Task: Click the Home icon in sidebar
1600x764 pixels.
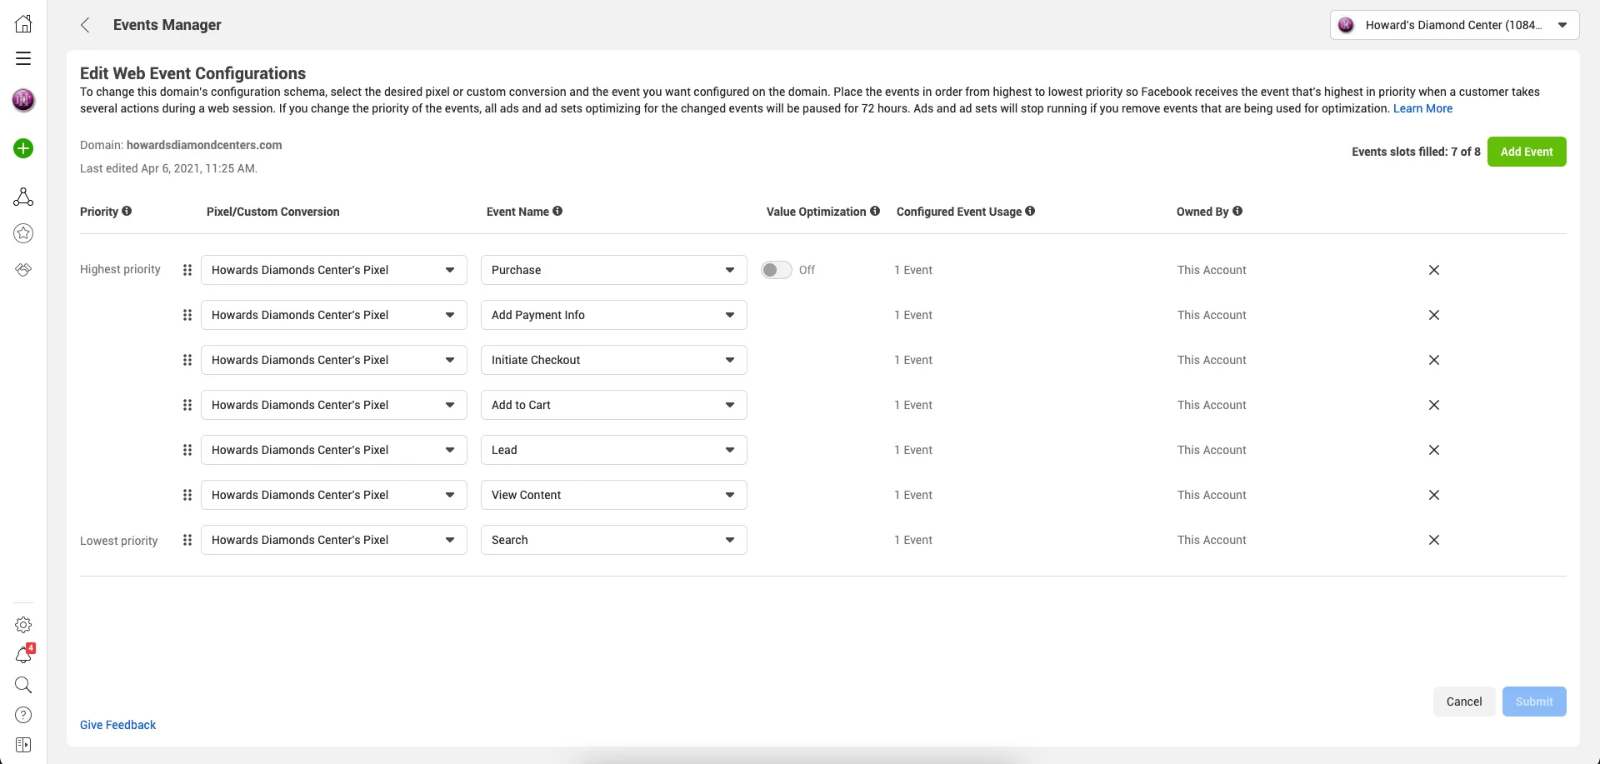Action: [23, 24]
